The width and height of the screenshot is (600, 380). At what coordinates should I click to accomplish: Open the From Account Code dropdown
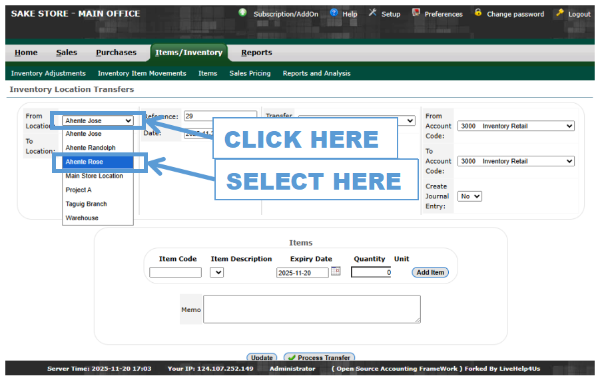515,126
